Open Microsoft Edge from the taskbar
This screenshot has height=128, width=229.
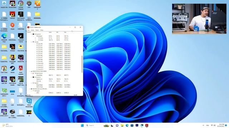pos(127,125)
